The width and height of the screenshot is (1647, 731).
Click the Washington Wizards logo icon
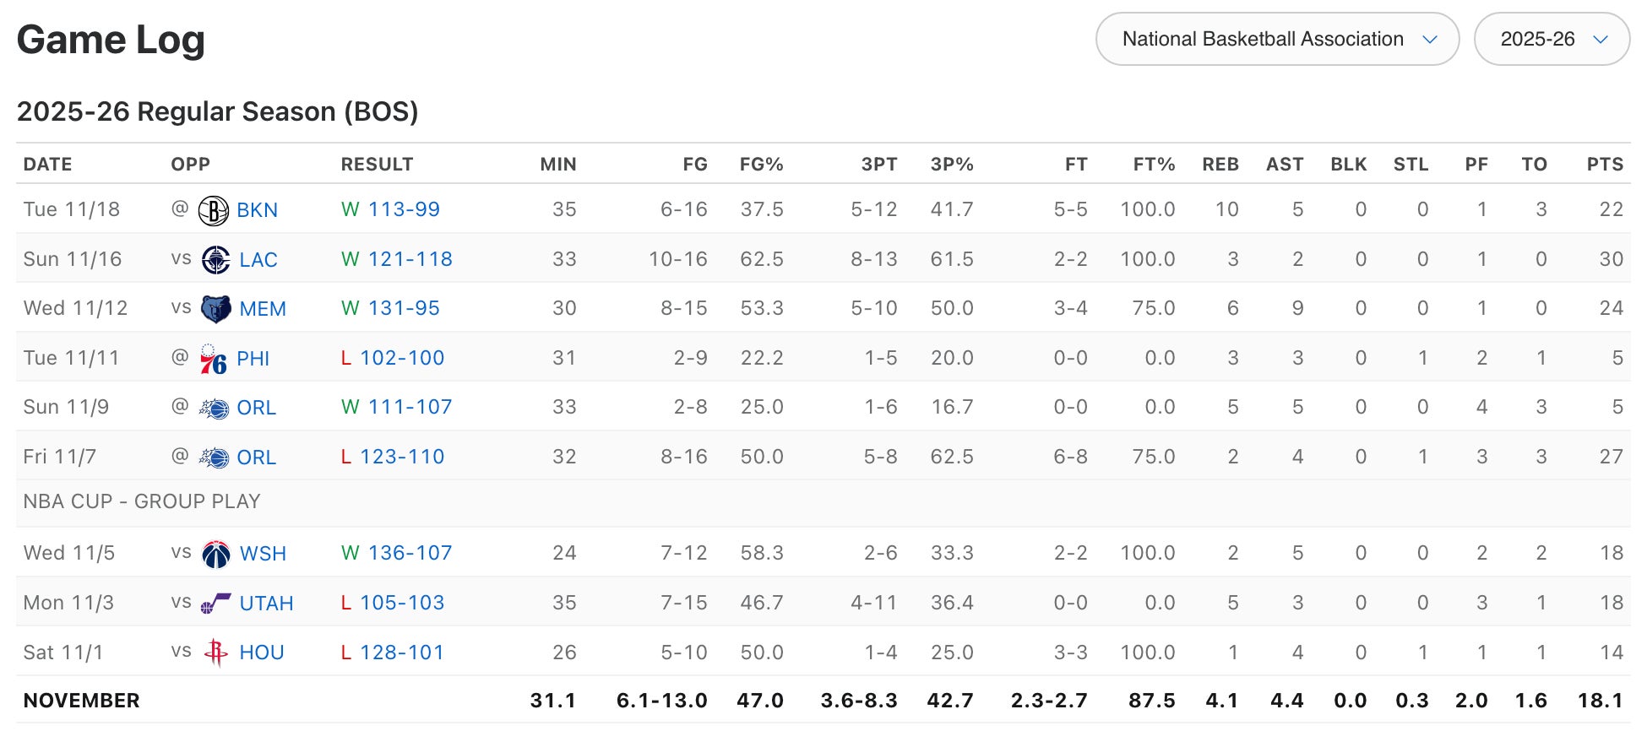coord(215,554)
